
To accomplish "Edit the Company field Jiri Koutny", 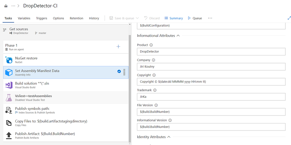I will (x=211, y=67).
